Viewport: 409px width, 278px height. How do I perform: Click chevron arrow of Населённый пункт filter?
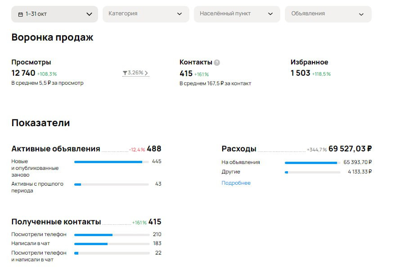tap(270, 14)
